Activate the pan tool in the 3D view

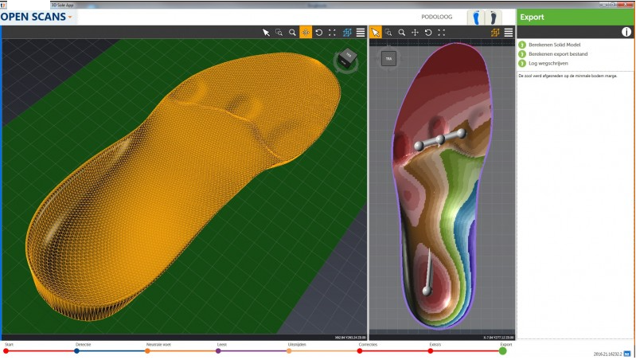point(306,33)
